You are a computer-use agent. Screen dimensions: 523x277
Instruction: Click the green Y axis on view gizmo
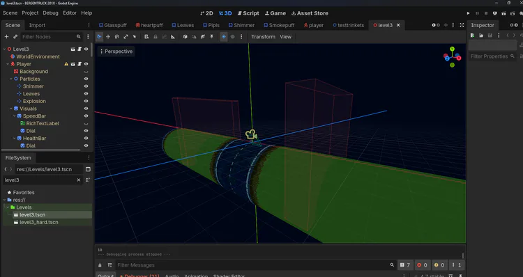[x=453, y=49]
